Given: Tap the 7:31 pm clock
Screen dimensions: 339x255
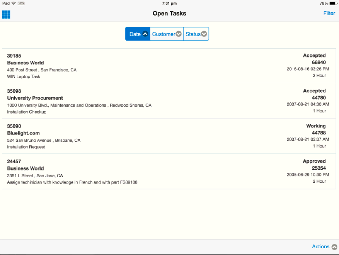Looking at the screenshot, I should [169, 3].
